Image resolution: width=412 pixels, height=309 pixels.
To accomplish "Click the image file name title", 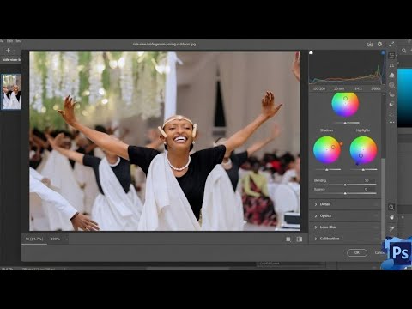I will [x=164, y=44].
